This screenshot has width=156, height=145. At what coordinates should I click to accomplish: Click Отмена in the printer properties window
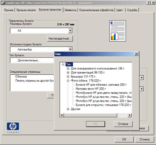coord(145,139)
